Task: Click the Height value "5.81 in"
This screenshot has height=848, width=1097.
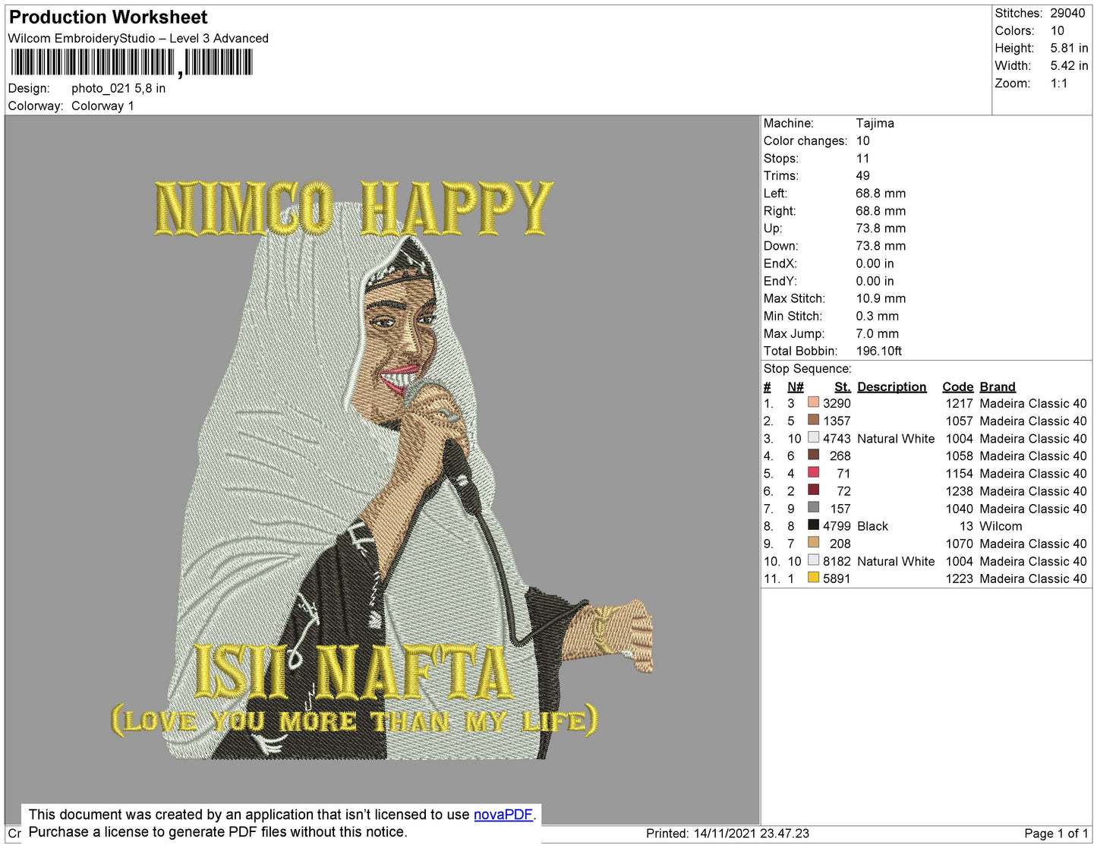Action: click(x=1069, y=48)
